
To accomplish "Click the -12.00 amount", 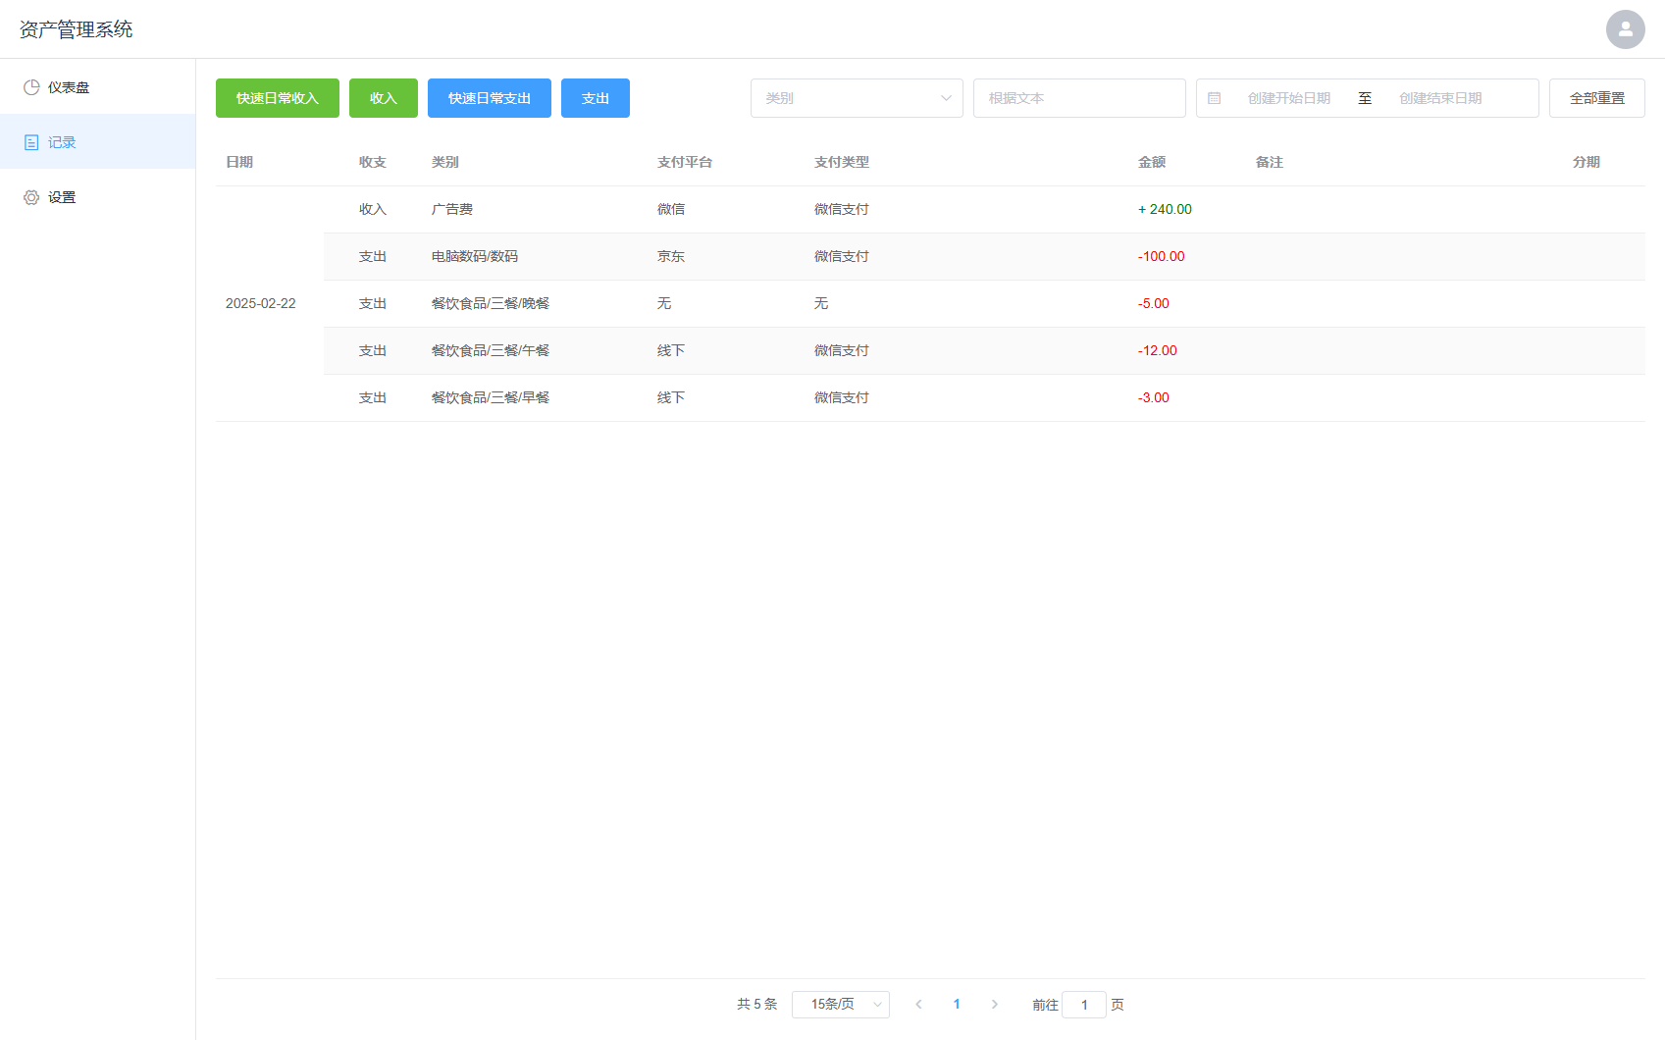I will (1158, 350).
